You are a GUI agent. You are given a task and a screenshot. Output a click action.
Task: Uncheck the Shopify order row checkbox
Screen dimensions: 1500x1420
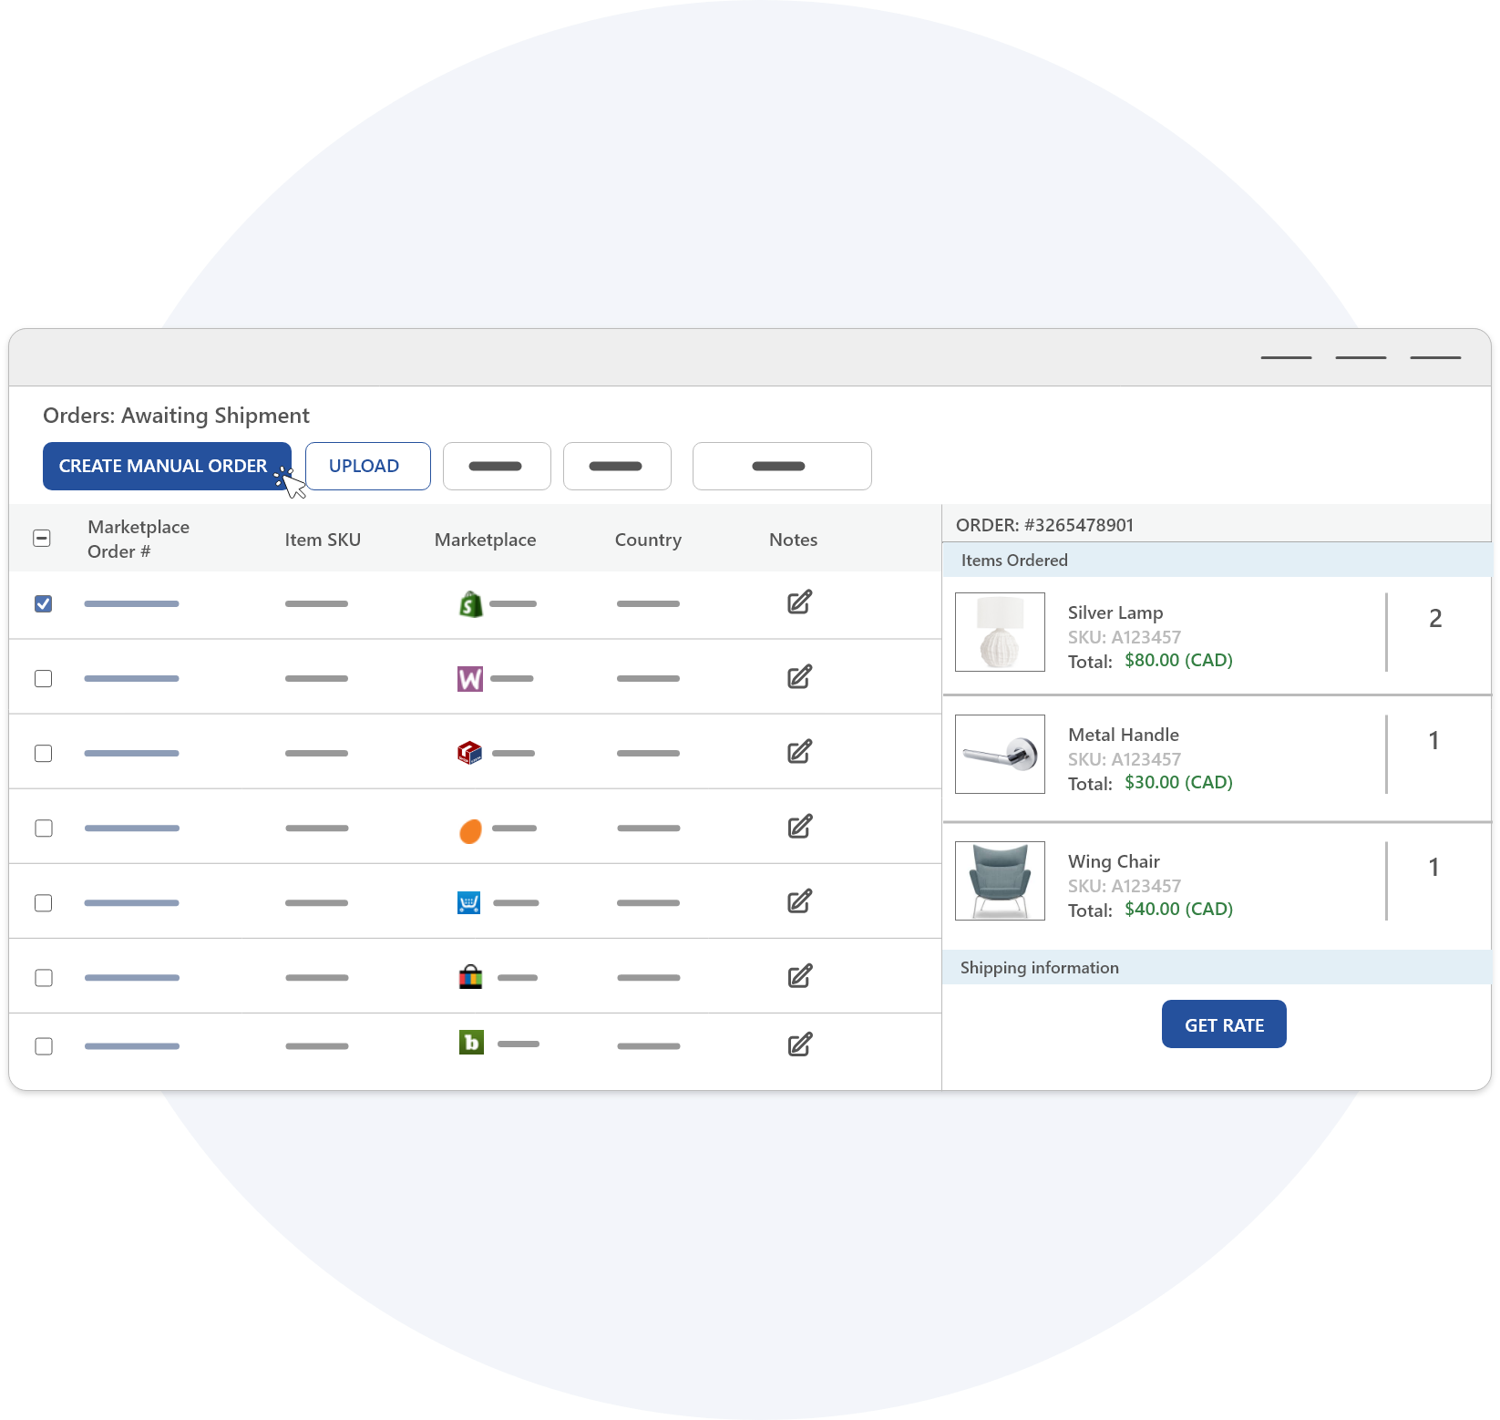coord(43,603)
